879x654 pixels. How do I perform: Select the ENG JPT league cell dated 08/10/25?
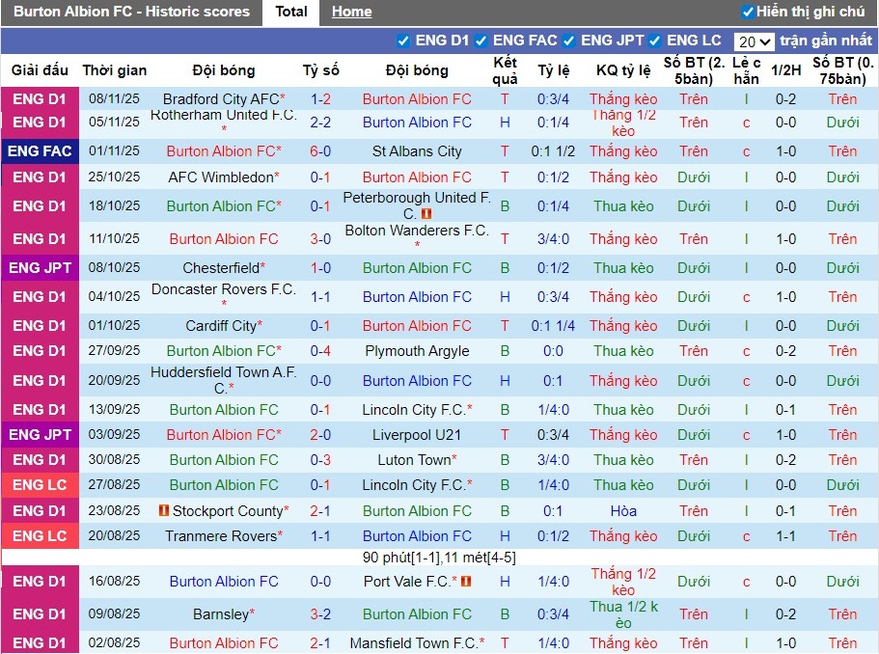pyautogui.click(x=40, y=268)
